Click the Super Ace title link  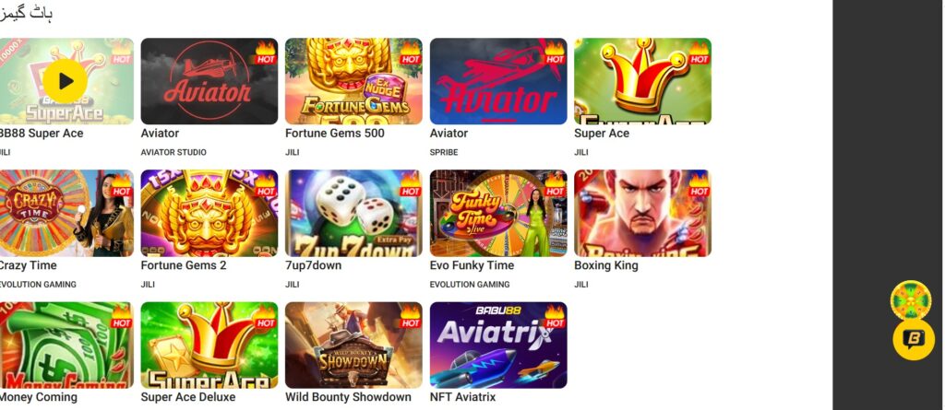[x=602, y=133]
